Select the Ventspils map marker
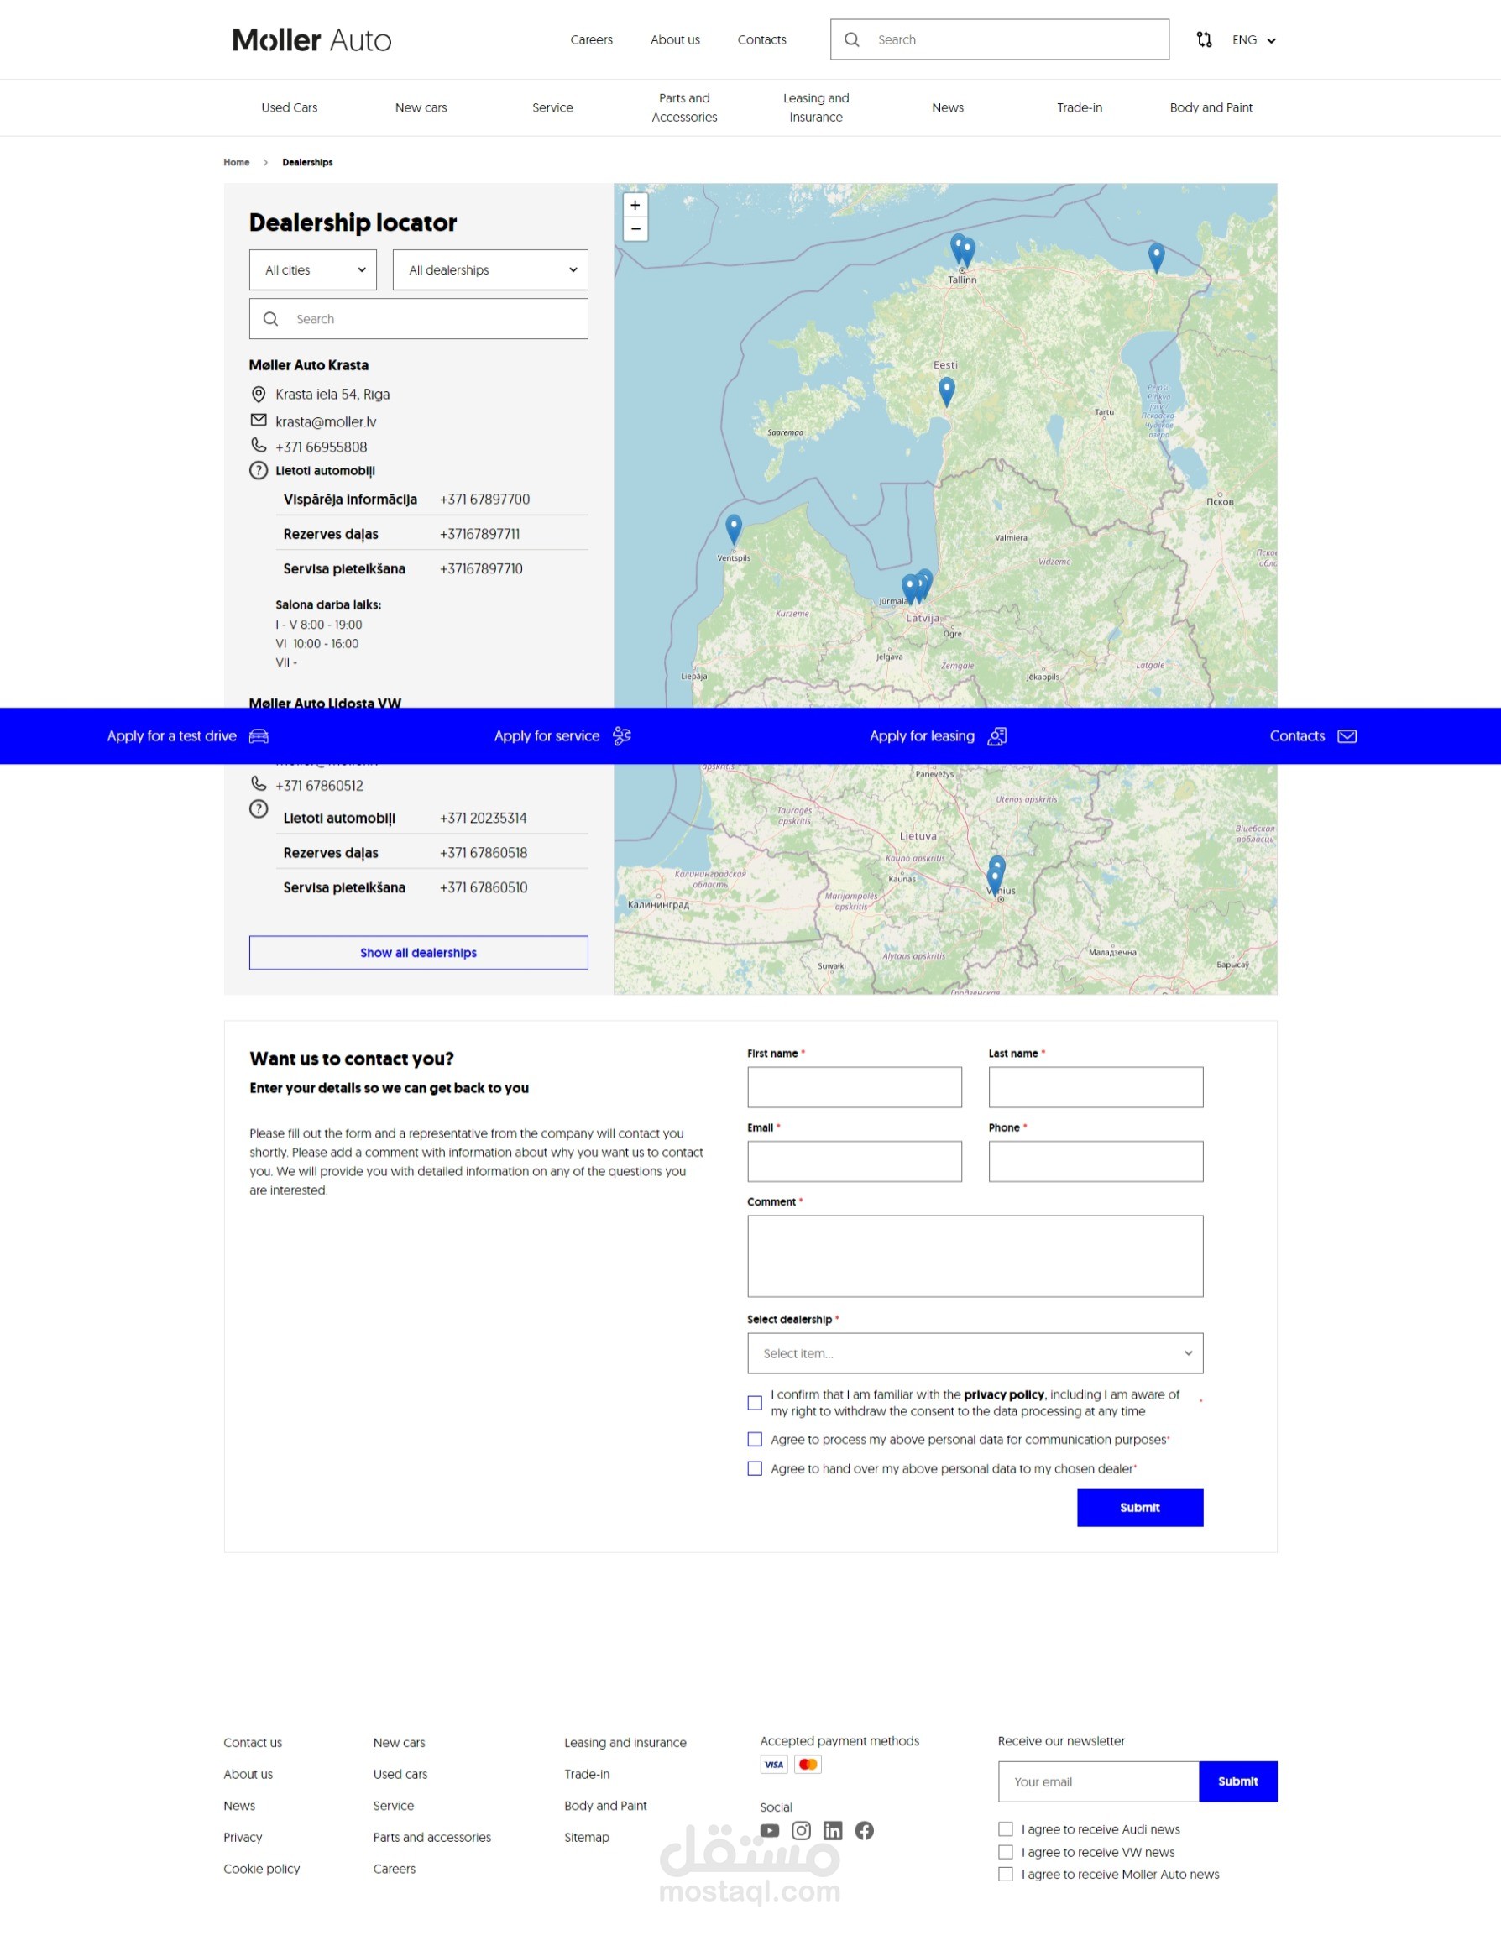 tap(733, 529)
